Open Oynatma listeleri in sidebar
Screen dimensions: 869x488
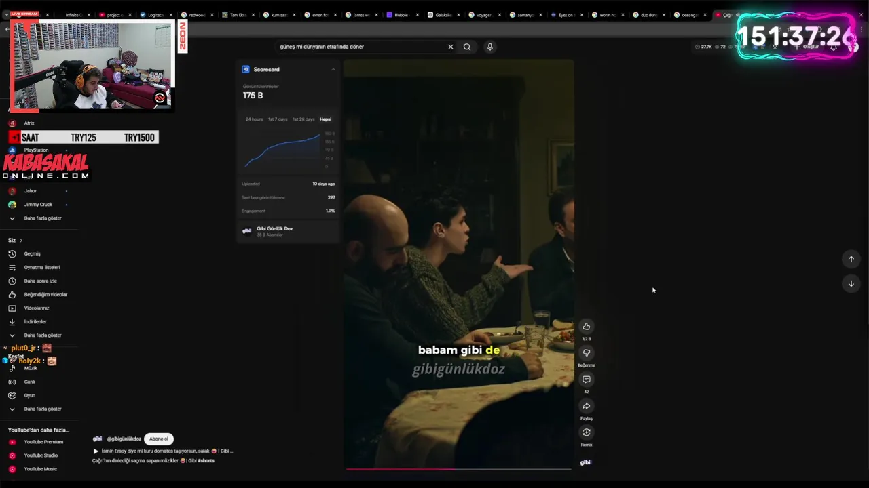coord(42,267)
